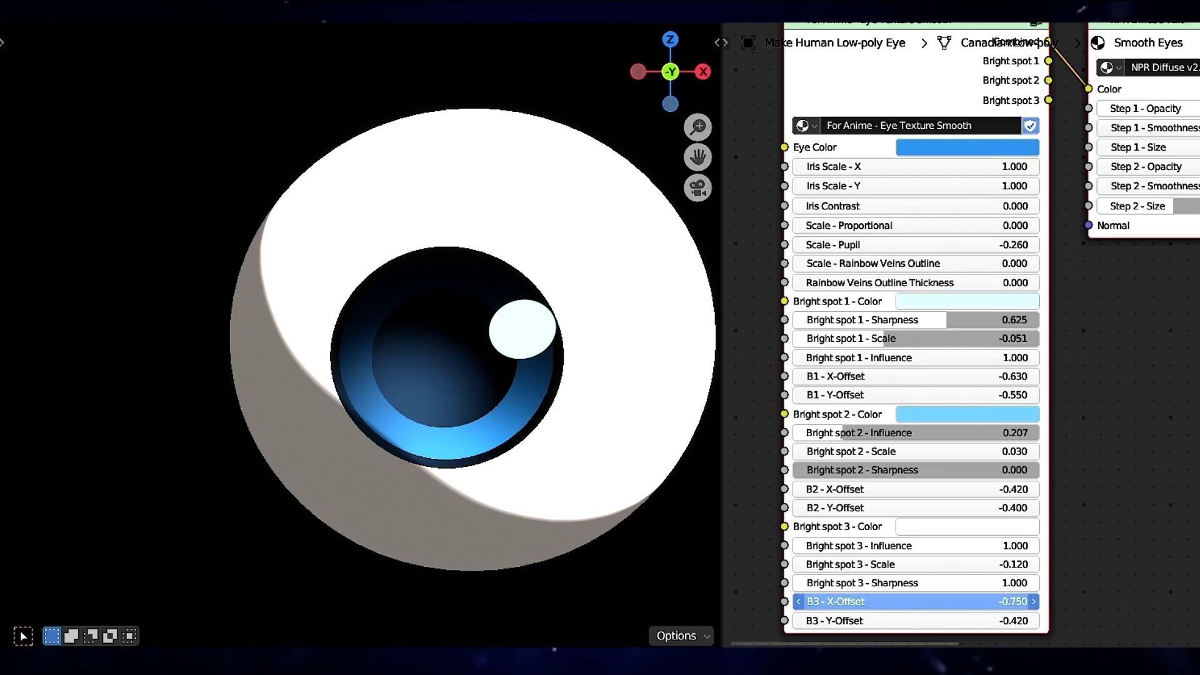Adjust Bright spot 2 - Influence slider
The width and height of the screenshot is (1200, 675).
(916, 433)
